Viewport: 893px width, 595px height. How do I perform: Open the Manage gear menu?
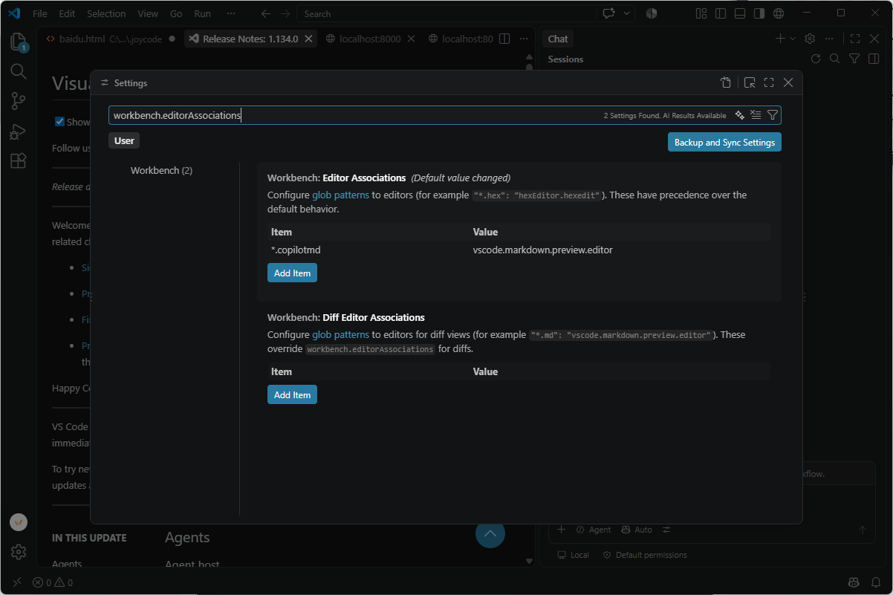coord(19,552)
